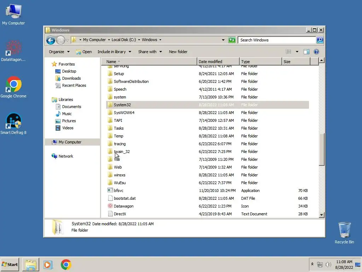Open the Include in library menu

pyautogui.click(x=114, y=52)
